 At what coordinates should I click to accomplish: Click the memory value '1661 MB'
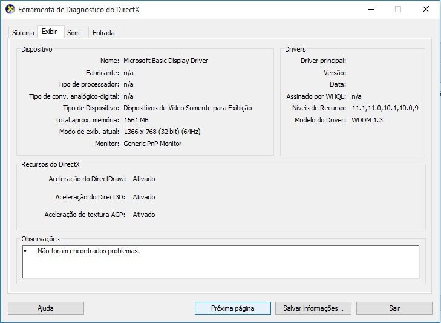tap(136, 120)
